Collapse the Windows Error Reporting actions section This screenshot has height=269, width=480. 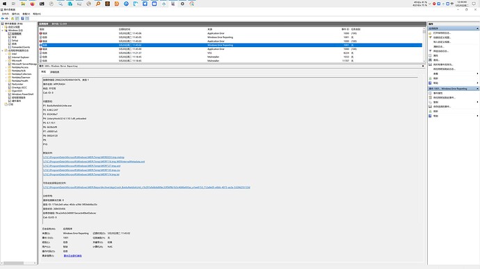coord(477,89)
